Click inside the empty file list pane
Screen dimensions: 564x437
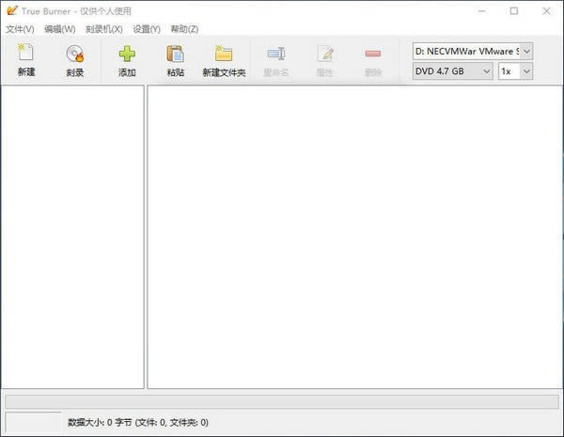355,237
